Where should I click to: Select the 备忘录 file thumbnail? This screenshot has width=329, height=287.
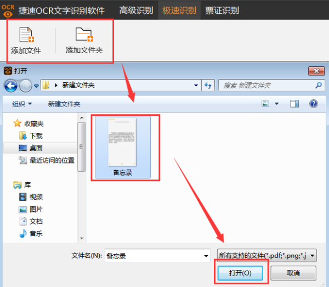point(123,144)
